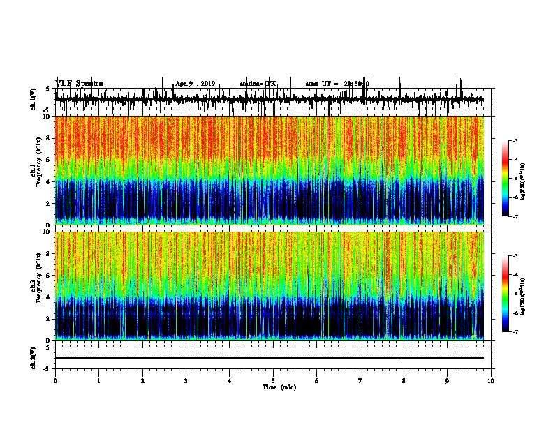Click the "-3" label on the ch.2 colorbar
The height and width of the screenshot is (427, 553).
click(515, 256)
